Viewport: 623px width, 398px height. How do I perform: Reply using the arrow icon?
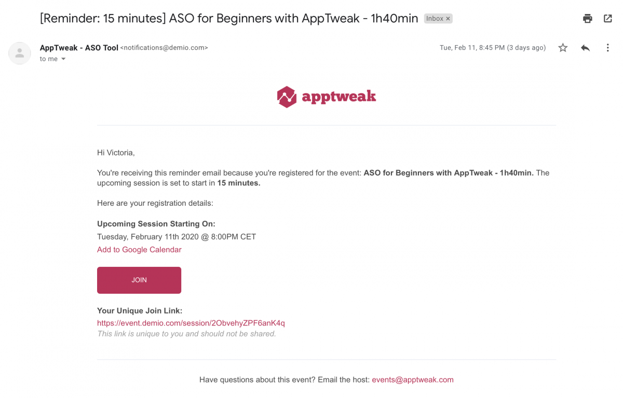pos(585,48)
